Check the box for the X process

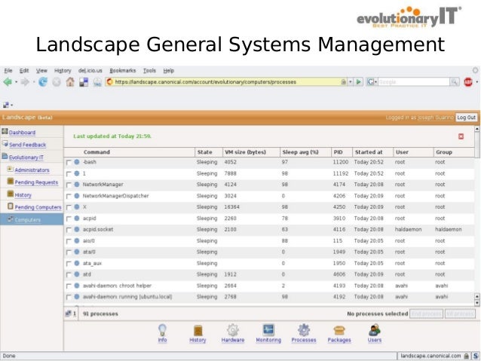tap(69, 207)
